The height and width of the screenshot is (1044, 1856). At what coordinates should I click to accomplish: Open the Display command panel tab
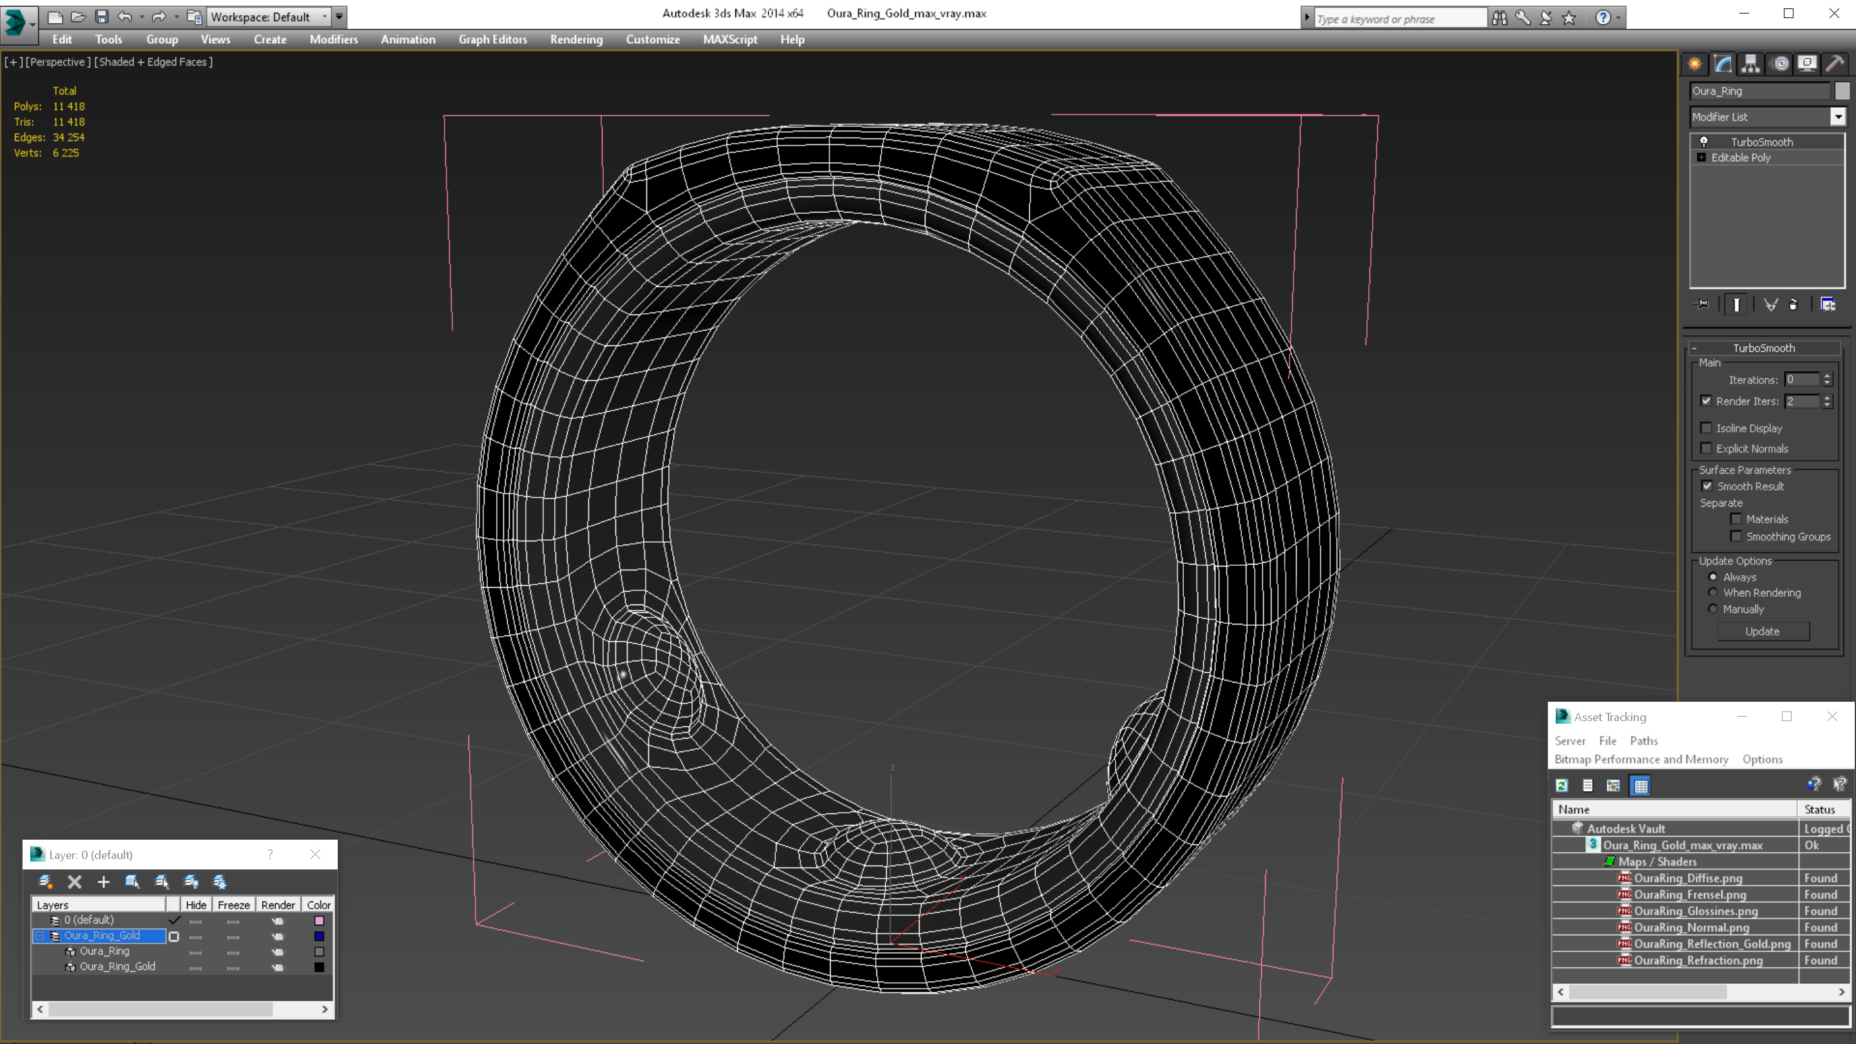pyautogui.click(x=1807, y=64)
